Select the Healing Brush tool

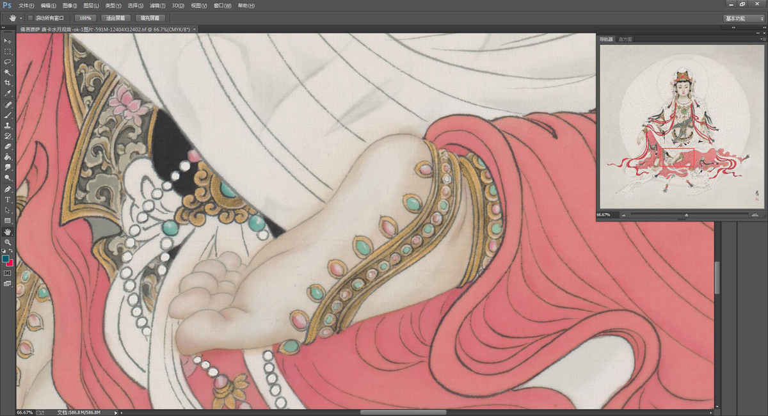[x=8, y=105]
